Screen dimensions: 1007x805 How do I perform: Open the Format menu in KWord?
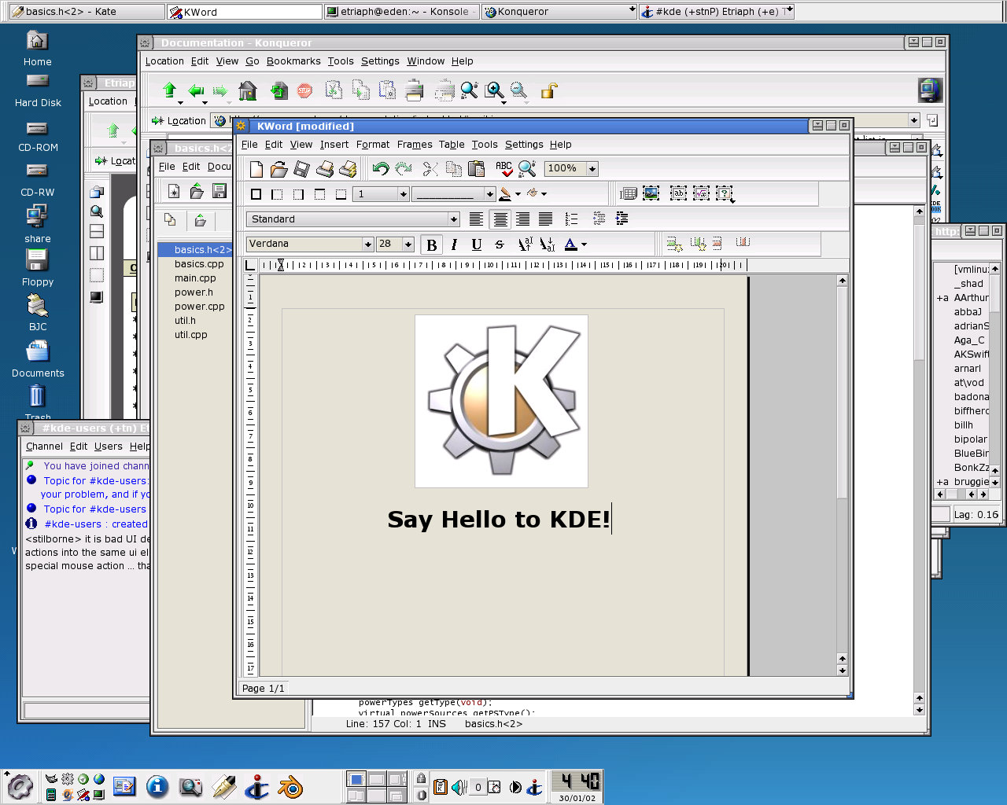pos(373,145)
